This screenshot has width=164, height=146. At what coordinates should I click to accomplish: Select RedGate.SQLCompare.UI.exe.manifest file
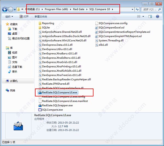(x=63, y=101)
